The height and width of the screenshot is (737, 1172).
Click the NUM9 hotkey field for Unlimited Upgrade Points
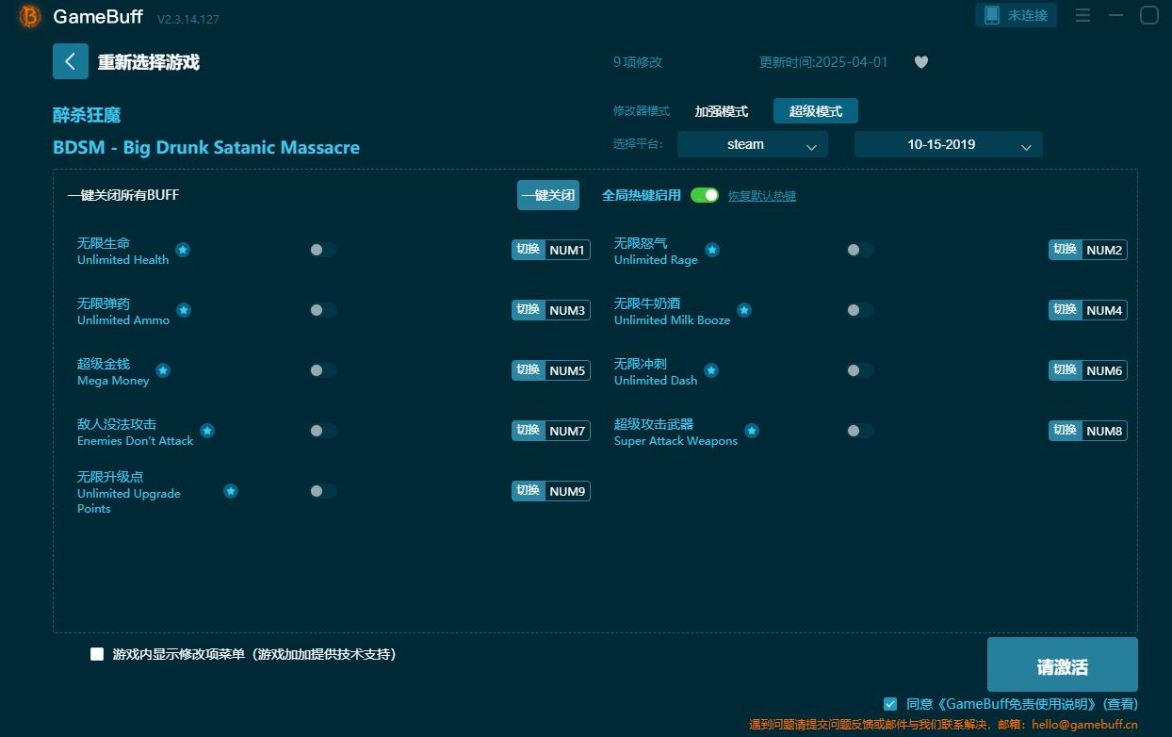point(567,491)
